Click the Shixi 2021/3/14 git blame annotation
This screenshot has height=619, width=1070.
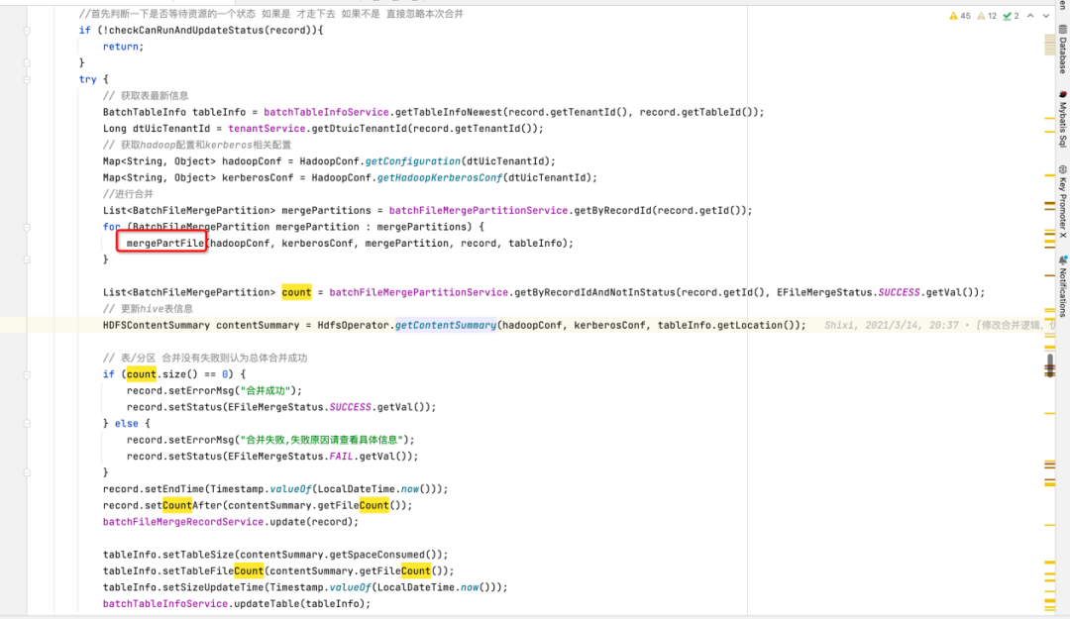click(939, 325)
